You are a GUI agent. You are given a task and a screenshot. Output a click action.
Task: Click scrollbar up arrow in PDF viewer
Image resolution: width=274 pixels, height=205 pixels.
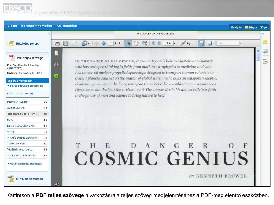tap(258, 51)
